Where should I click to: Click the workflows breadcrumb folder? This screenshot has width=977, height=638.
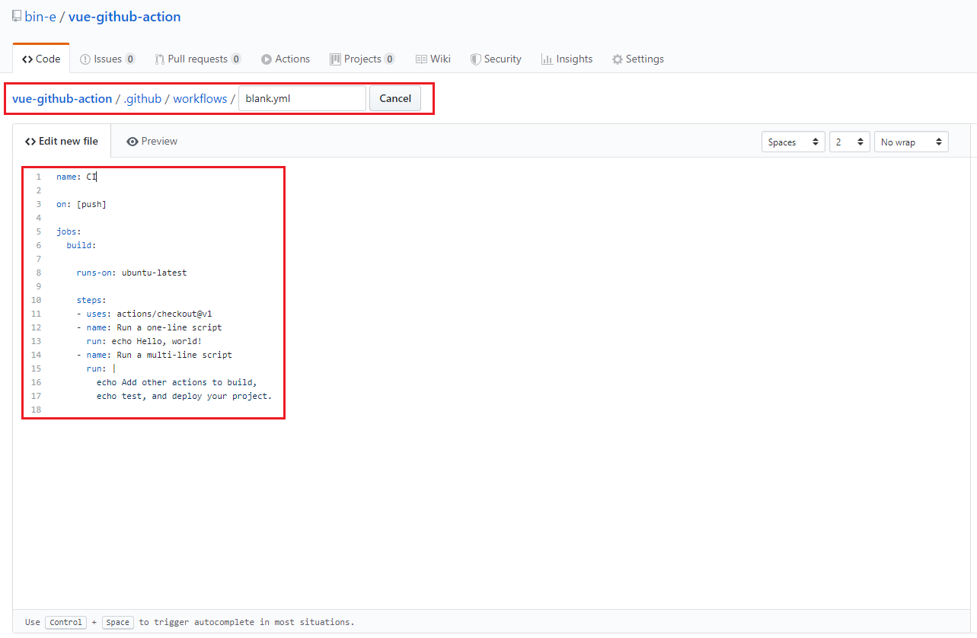click(x=200, y=99)
